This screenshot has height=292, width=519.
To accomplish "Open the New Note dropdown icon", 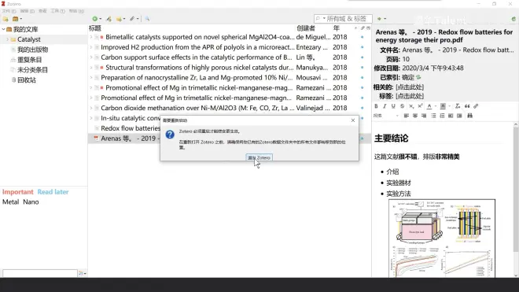I will [x=121, y=19].
